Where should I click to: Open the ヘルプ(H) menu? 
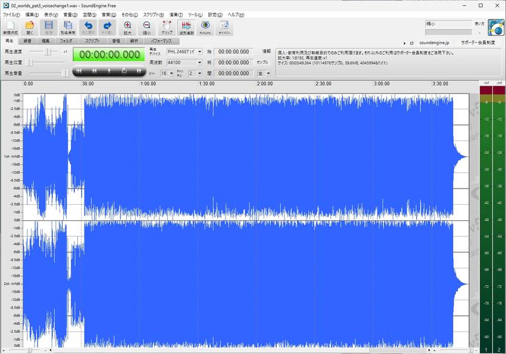click(x=236, y=15)
